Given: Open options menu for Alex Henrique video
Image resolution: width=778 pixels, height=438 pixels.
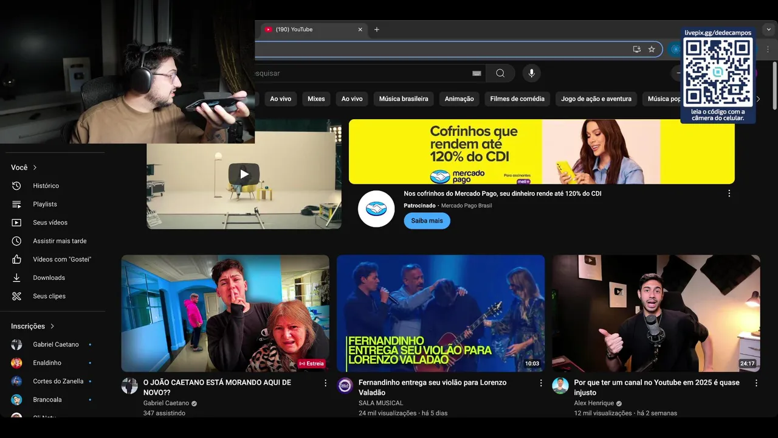Looking at the screenshot, I should point(756,383).
